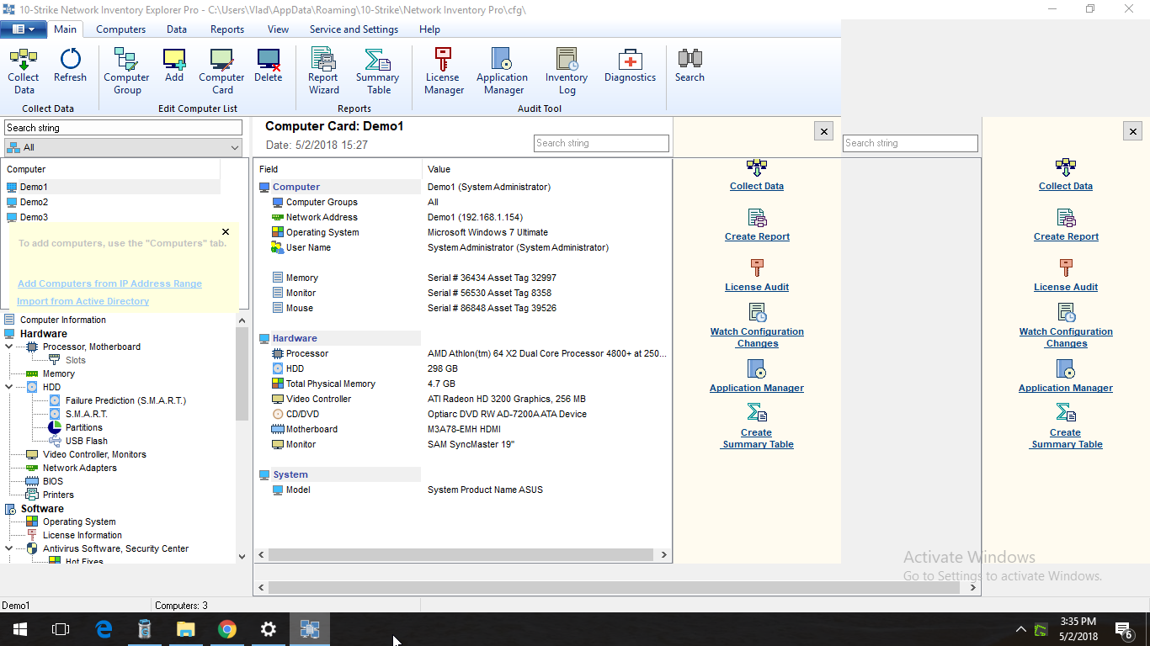Launch the Report Wizard
This screenshot has width=1150, height=646.
tap(323, 71)
